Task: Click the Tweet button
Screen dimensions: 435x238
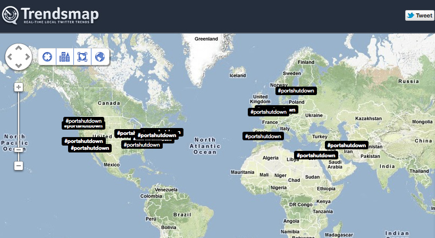Action: (420, 15)
